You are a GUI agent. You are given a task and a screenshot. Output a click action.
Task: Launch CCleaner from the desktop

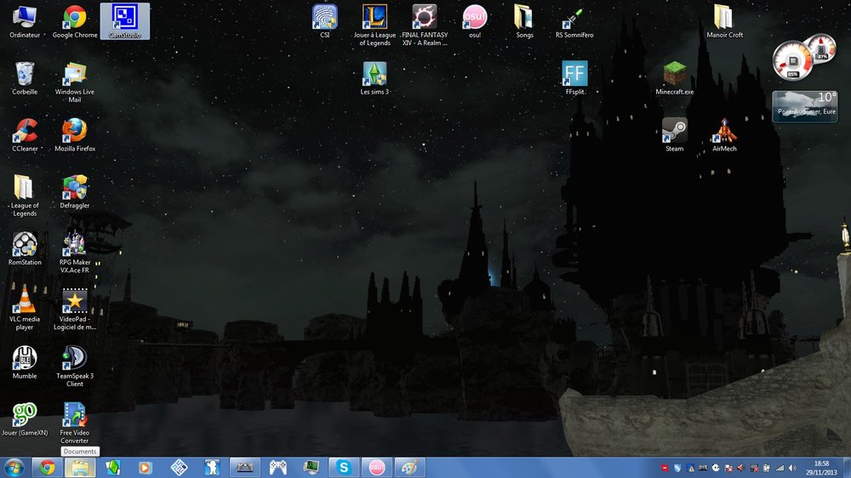[x=25, y=135]
